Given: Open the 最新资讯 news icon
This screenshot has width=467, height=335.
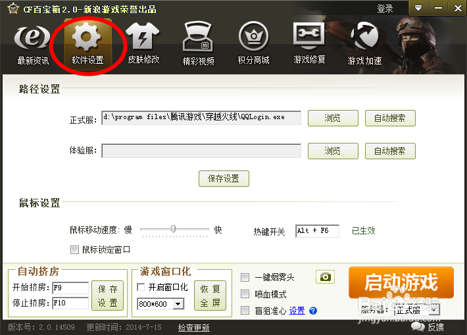Looking at the screenshot, I should (x=32, y=38).
